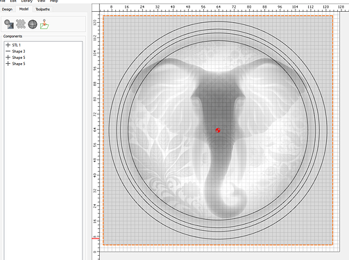Viewport: 349px width, 260px height.
Task: Select the hexagon texture pattern icon
Action: pos(21,24)
